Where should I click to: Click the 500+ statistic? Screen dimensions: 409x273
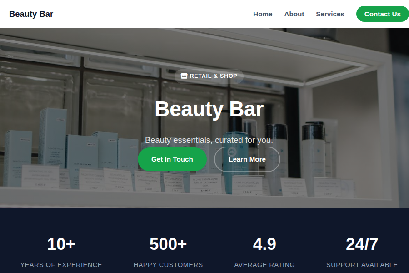(168, 244)
